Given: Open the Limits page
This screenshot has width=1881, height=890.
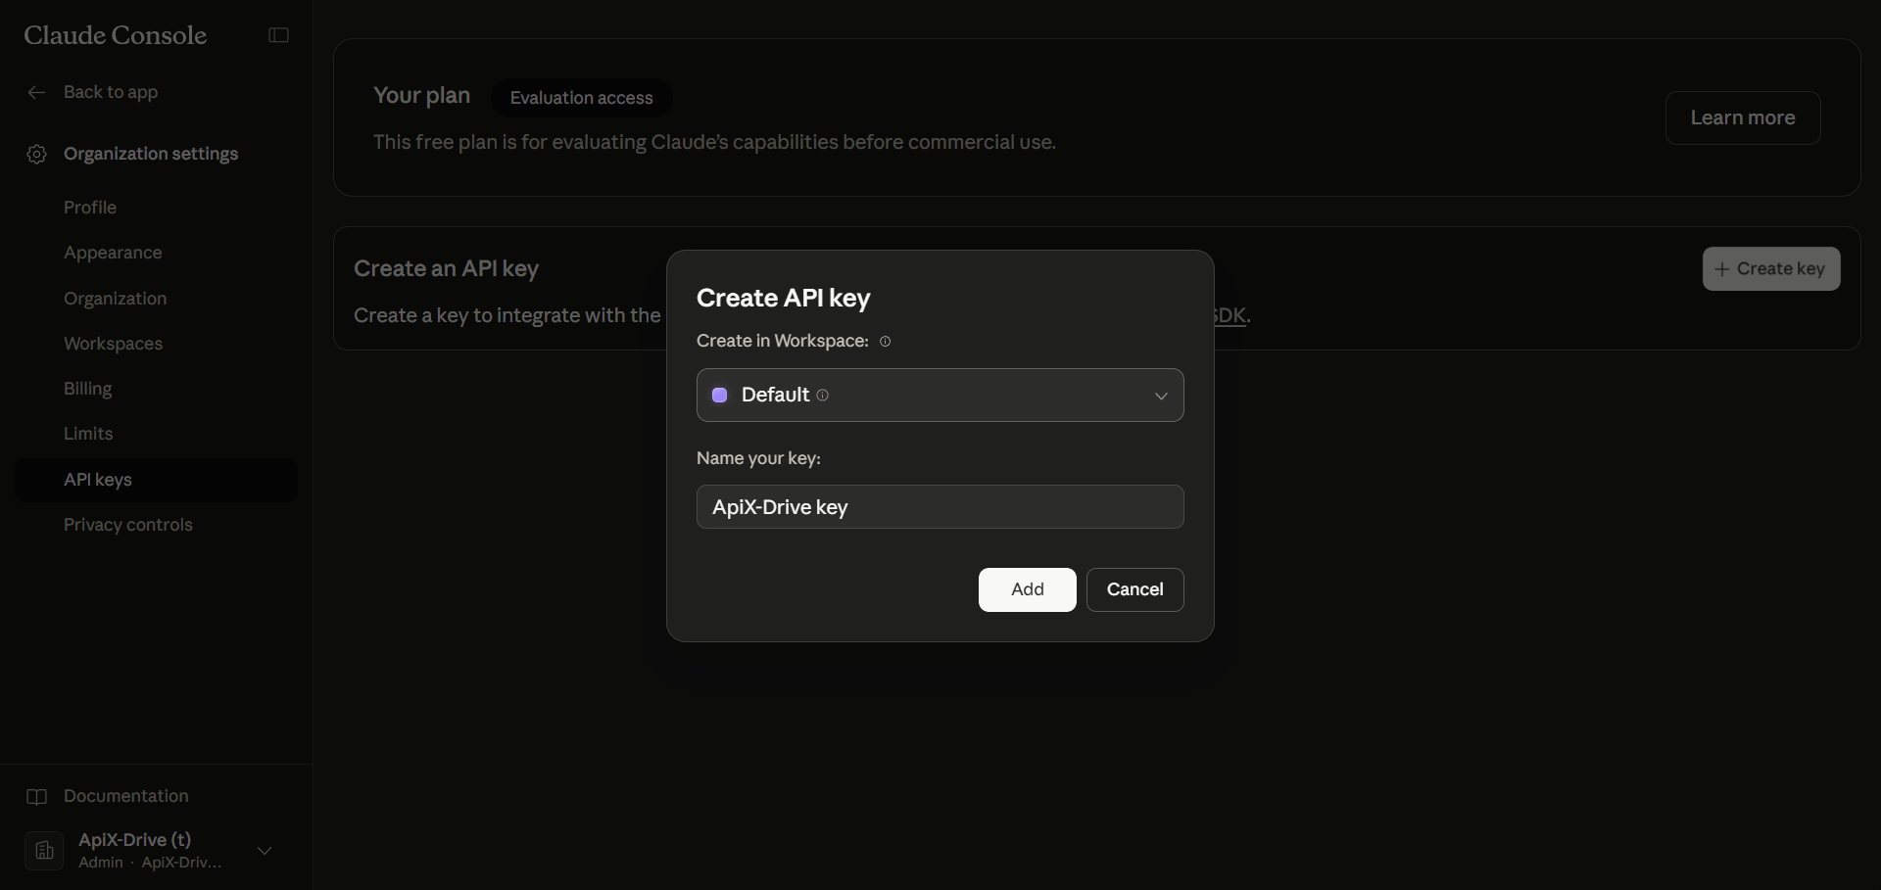Looking at the screenshot, I should pyautogui.click(x=87, y=434).
